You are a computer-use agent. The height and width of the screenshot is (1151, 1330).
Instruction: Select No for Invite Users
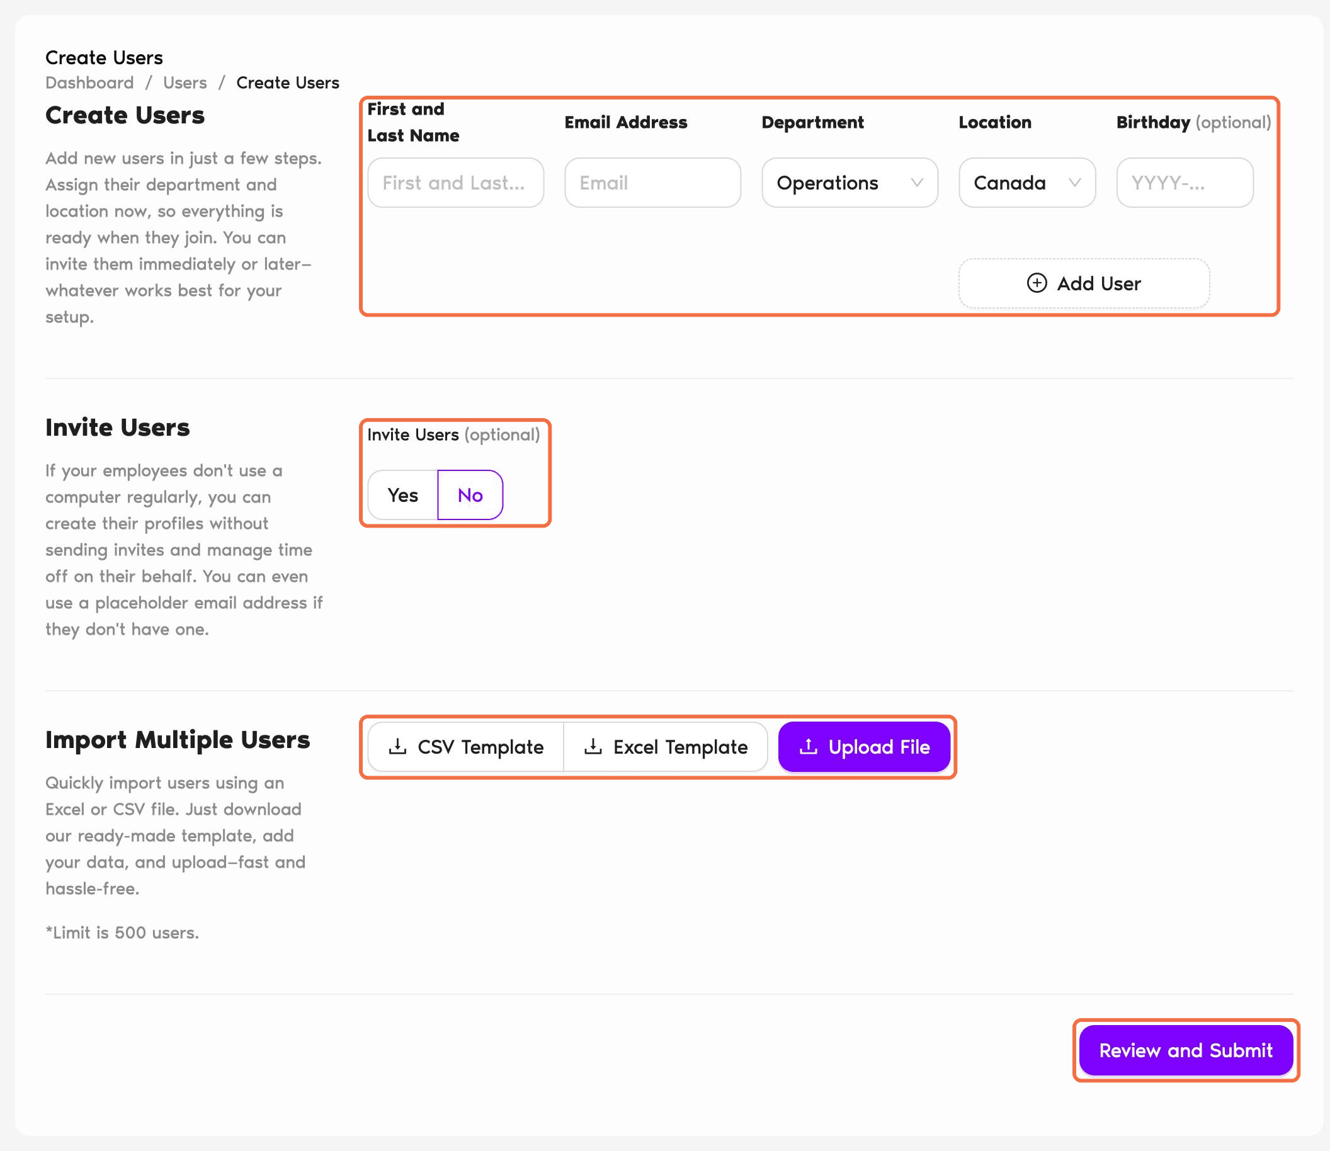coord(470,495)
